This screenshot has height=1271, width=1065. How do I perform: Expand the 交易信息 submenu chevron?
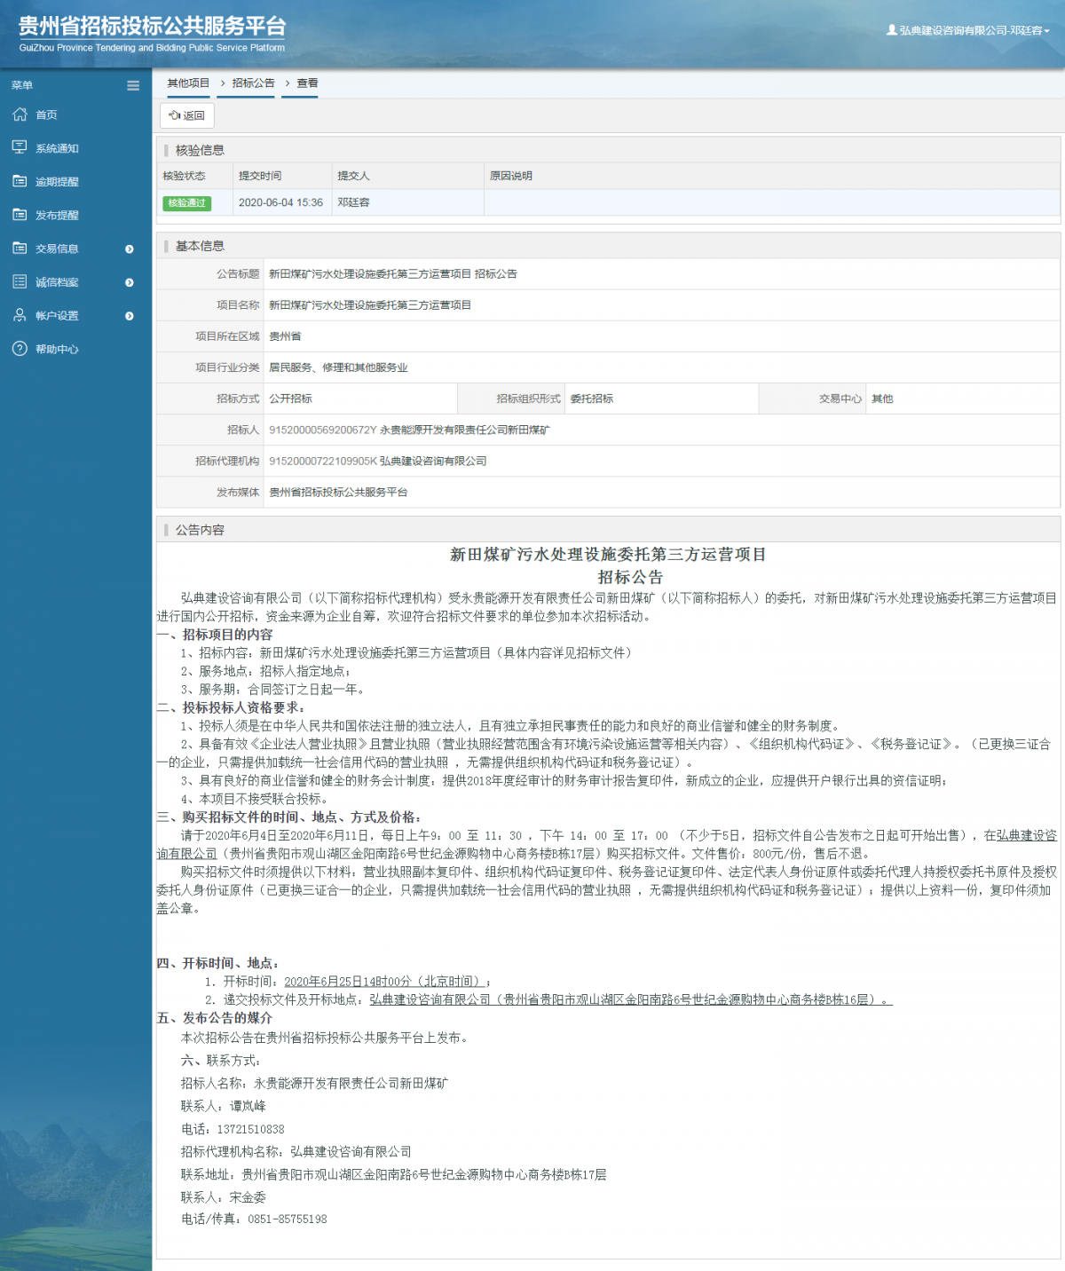[130, 249]
